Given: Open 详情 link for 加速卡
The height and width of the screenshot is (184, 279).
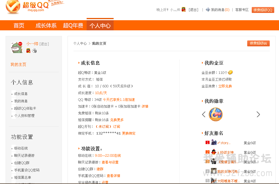Looking at the screenshot, I should (145, 106).
